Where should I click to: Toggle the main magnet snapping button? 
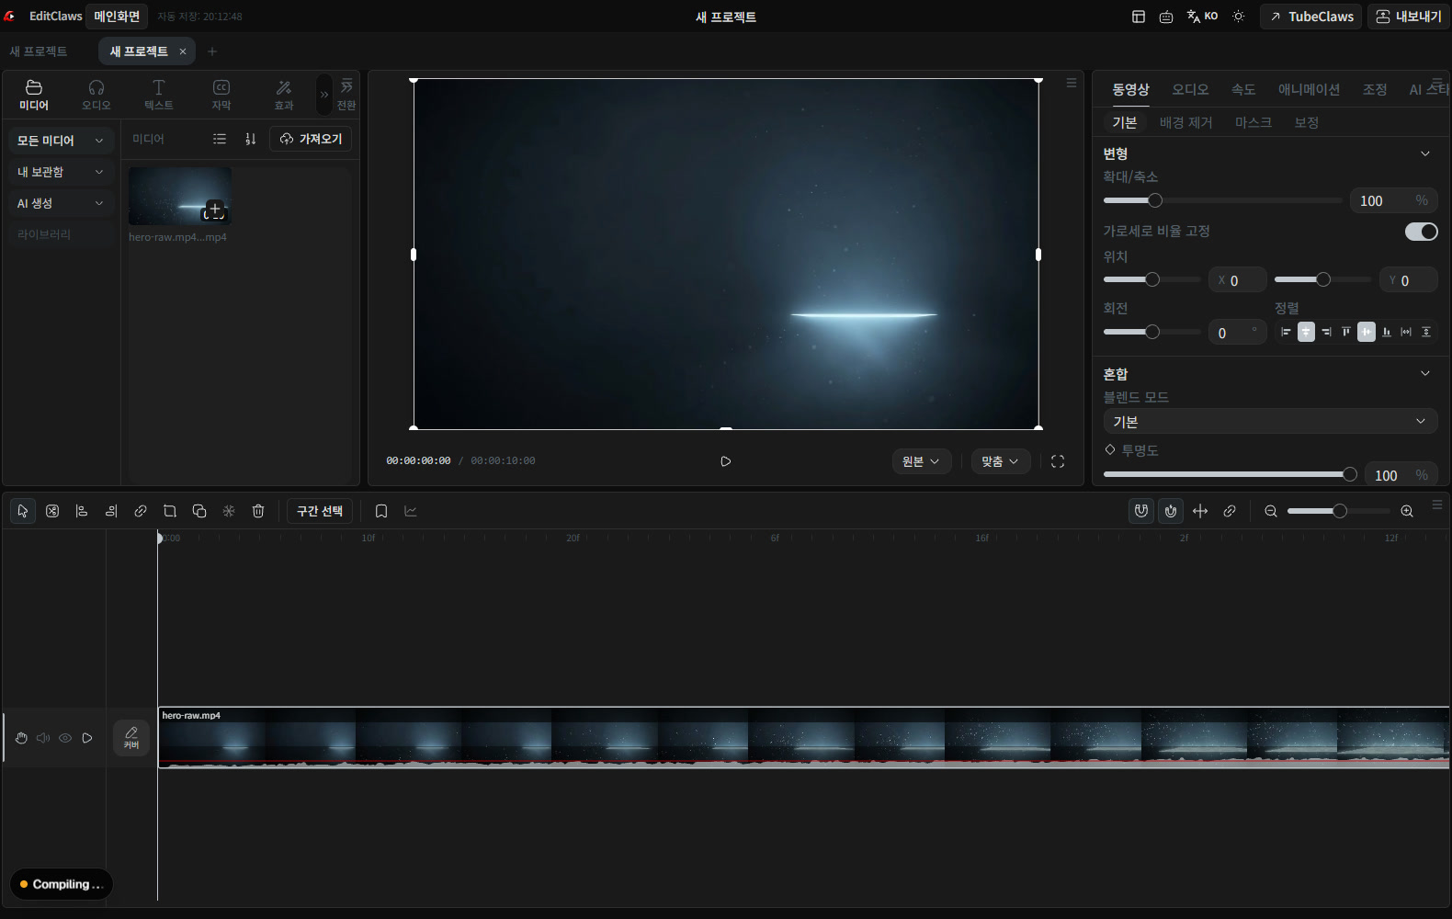click(1141, 511)
